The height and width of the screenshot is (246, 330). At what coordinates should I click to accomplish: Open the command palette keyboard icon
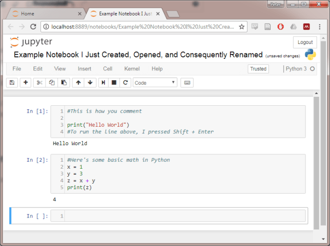pos(187,82)
